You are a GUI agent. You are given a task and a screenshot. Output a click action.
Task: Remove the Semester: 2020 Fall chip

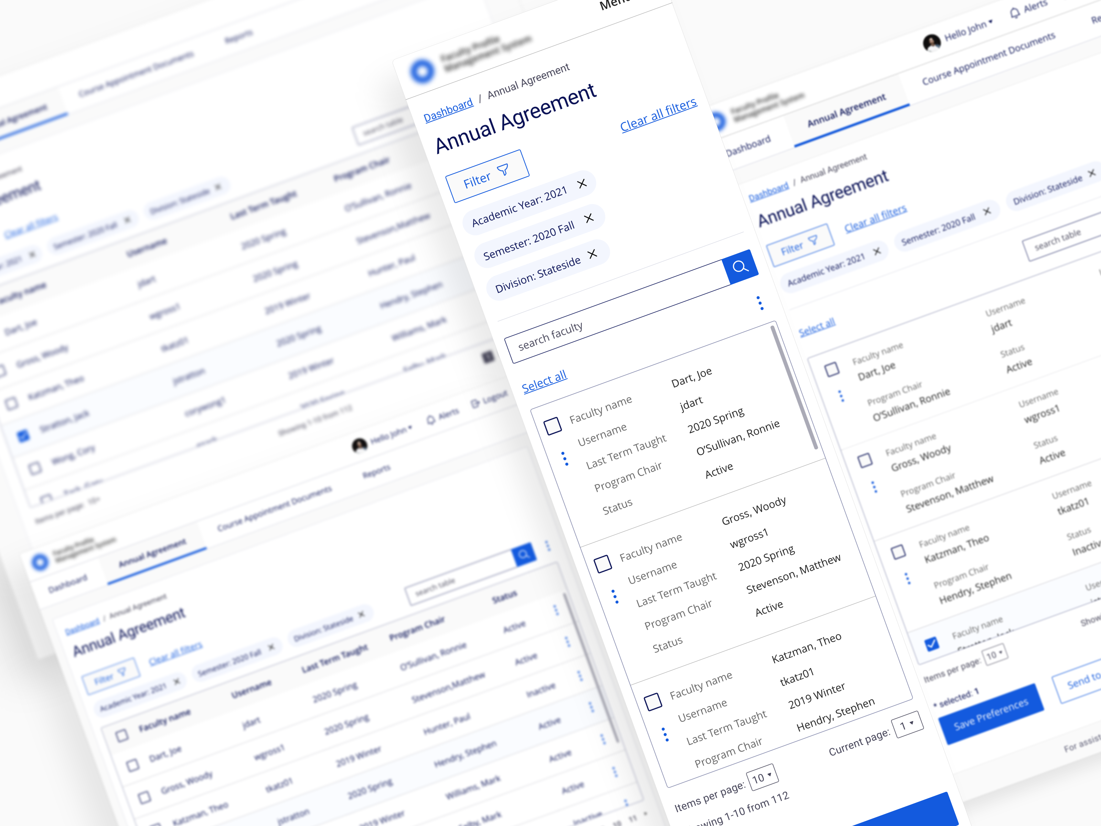(x=589, y=218)
